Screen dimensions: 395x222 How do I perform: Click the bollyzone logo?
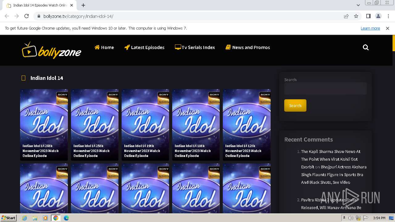(x=52, y=50)
